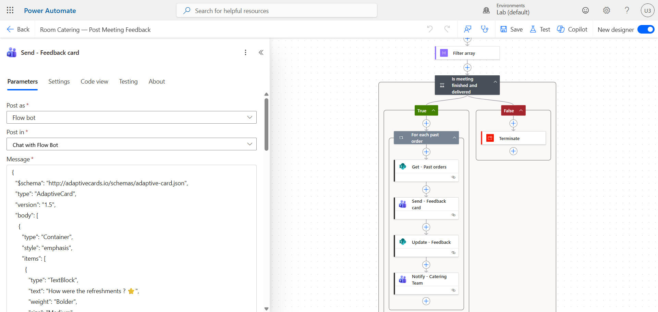
Task: Open the settings gear
Action: coord(607,10)
